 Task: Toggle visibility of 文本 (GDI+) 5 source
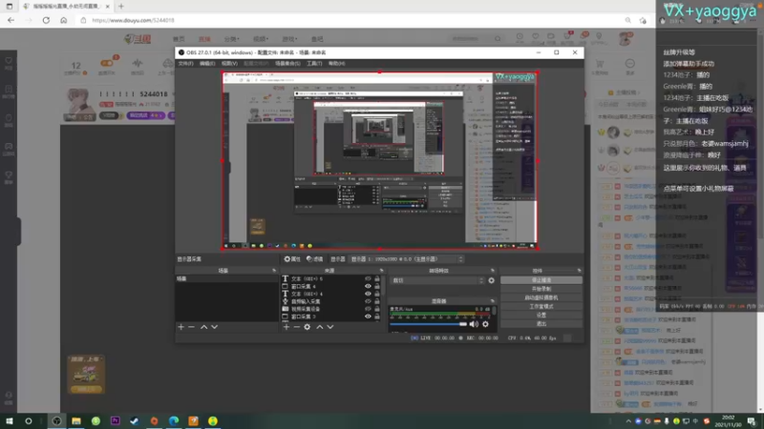click(x=368, y=278)
